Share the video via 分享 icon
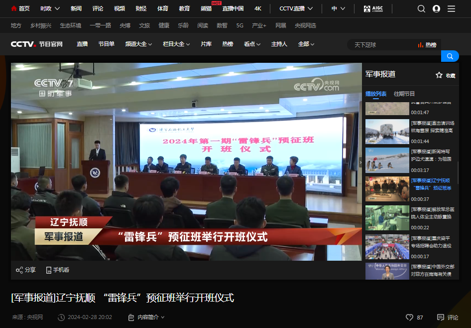Viewport: 471px width, 328px height. [x=25, y=270]
